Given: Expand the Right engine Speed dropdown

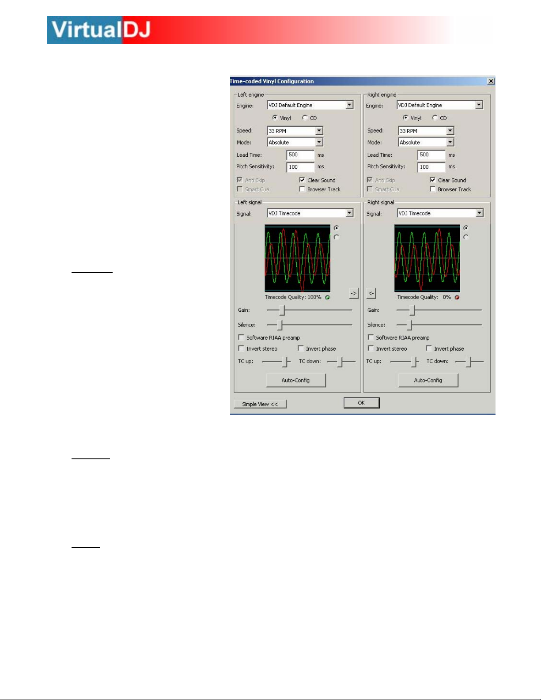Looking at the screenshot, I should tap(426, 131).
